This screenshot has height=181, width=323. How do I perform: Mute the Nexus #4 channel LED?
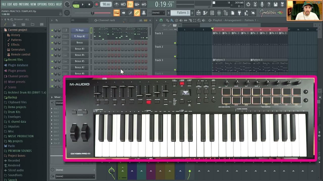tap(52, 55)
